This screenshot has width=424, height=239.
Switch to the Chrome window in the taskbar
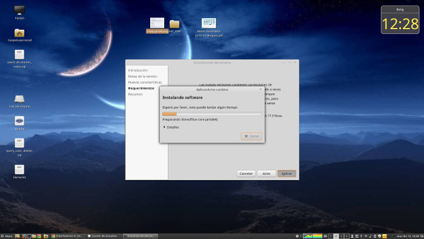[x=67, y=236]
